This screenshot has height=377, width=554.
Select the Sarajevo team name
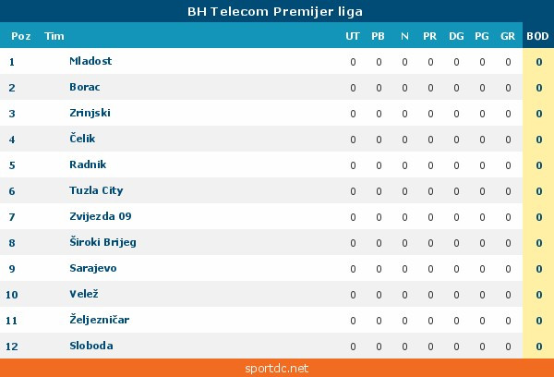92,268
